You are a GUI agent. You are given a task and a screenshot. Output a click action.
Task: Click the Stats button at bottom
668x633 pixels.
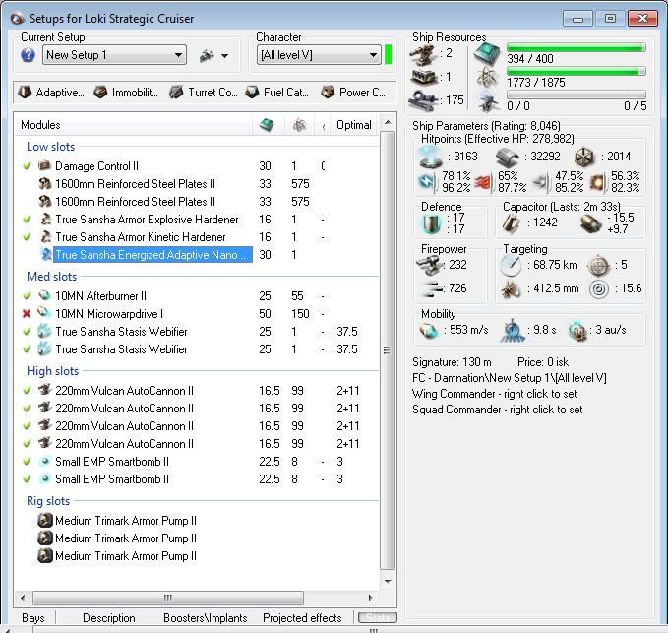(378, 617)
